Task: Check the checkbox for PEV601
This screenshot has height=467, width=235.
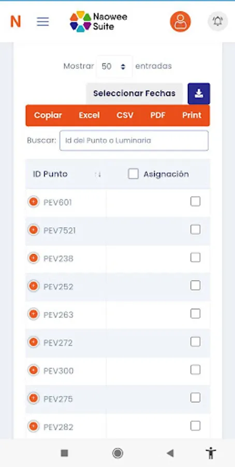Action: [195, 202]
